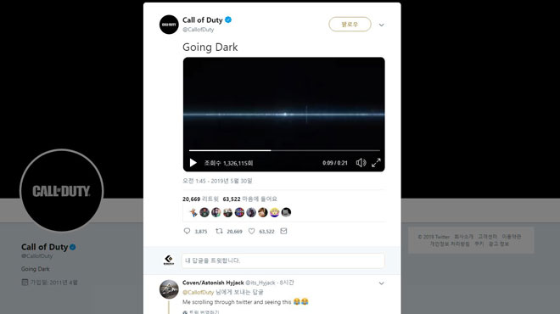Click the tweet timestamp link
Image resolution: width=560 pixels, height=314 pixels.
click(217, 181)
